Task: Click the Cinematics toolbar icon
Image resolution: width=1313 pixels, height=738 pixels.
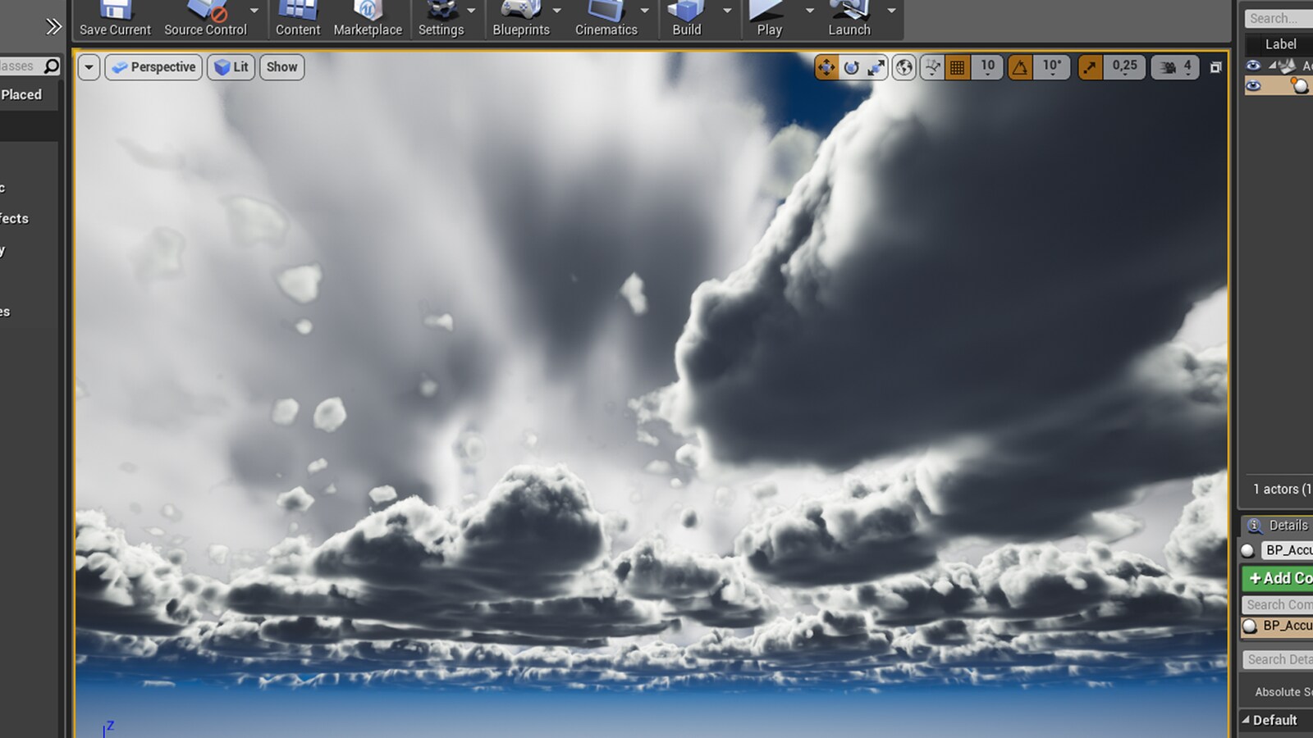Action: coord(605,15)
